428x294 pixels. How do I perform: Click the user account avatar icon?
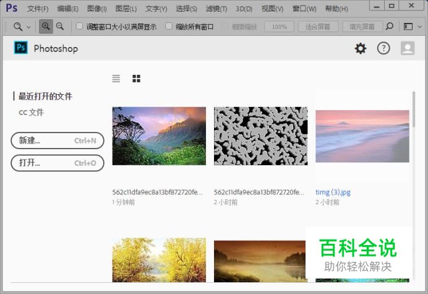pos(408,48)
